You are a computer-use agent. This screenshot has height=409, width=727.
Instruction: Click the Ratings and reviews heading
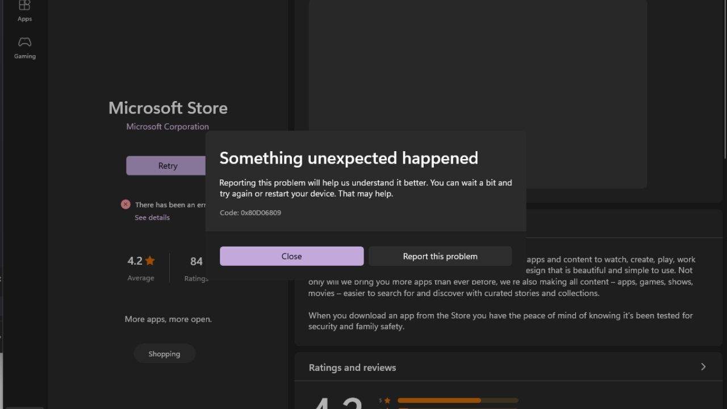click(352, 368)
